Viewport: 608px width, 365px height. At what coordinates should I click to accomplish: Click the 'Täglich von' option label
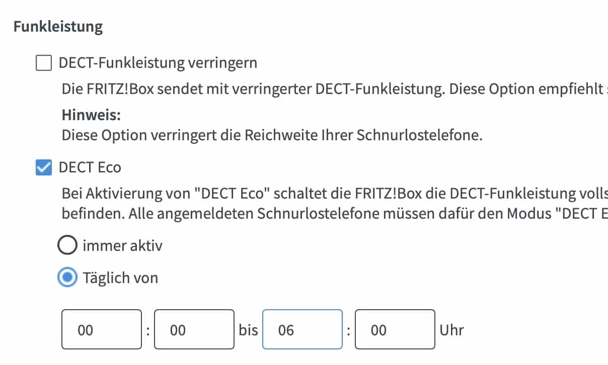(121, 278)
